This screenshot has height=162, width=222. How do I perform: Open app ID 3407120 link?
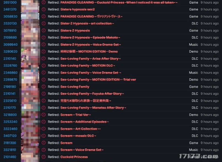tap(10, 136)
